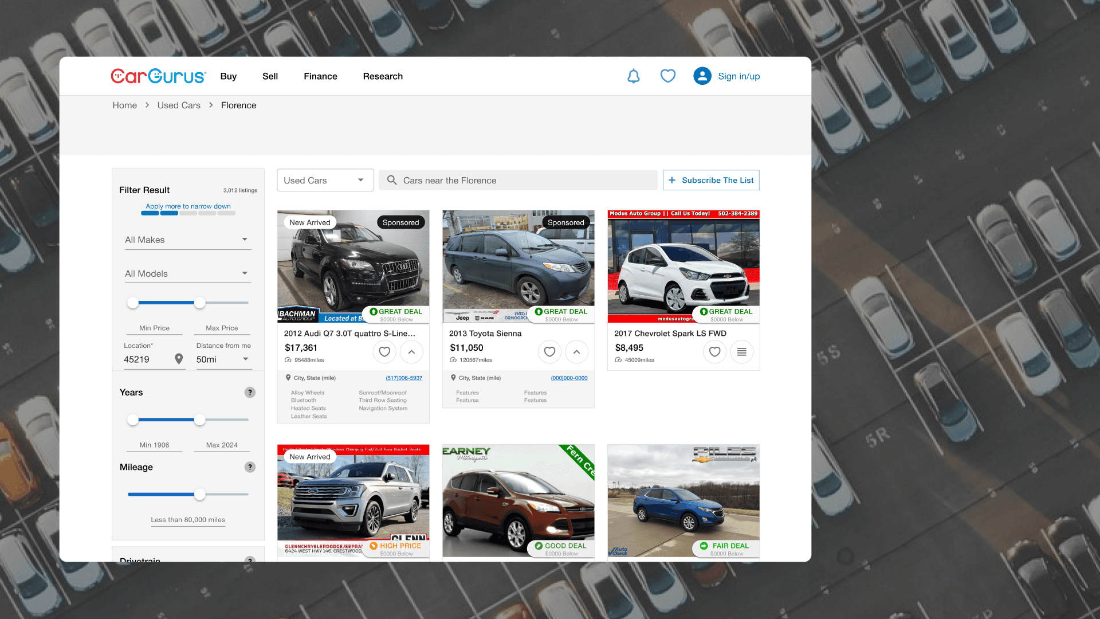Click the maximum price slider handle

[x=199, y=303]
